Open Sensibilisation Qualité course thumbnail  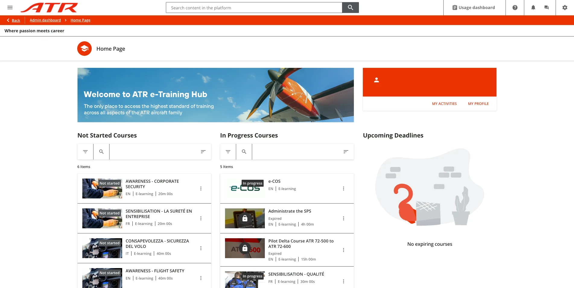point(245,280)
